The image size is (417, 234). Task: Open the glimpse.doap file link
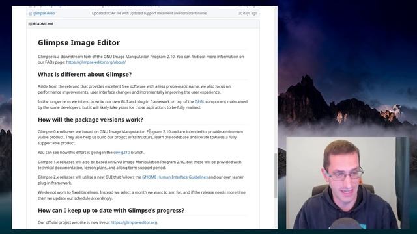tap(44, 13)
